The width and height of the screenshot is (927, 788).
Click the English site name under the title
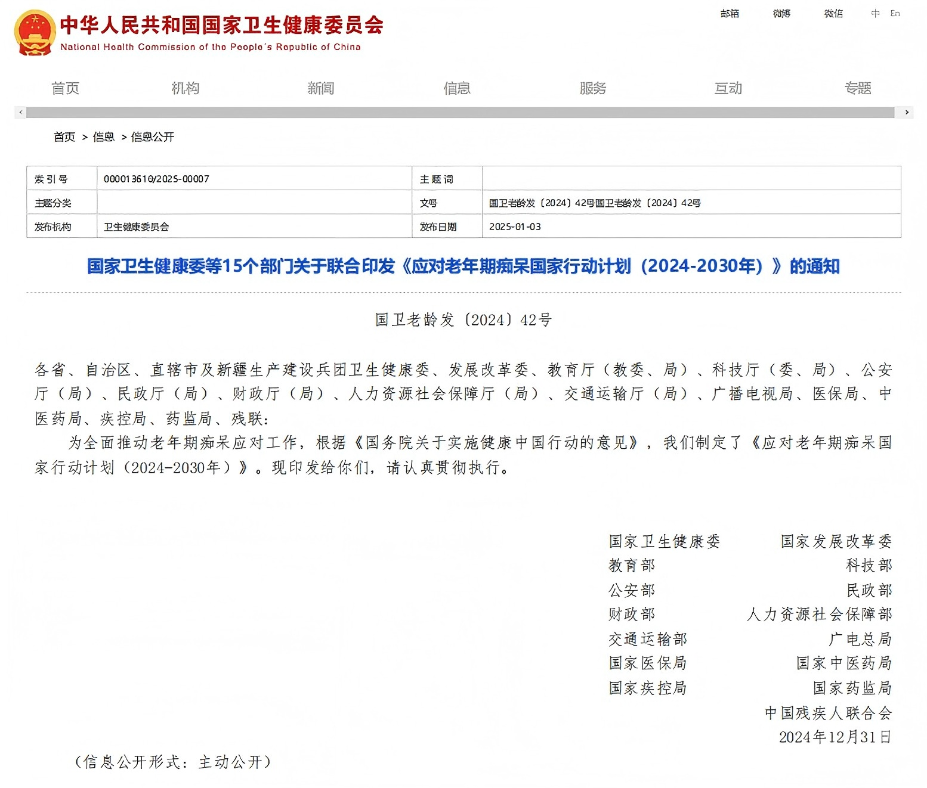[211, 47]
